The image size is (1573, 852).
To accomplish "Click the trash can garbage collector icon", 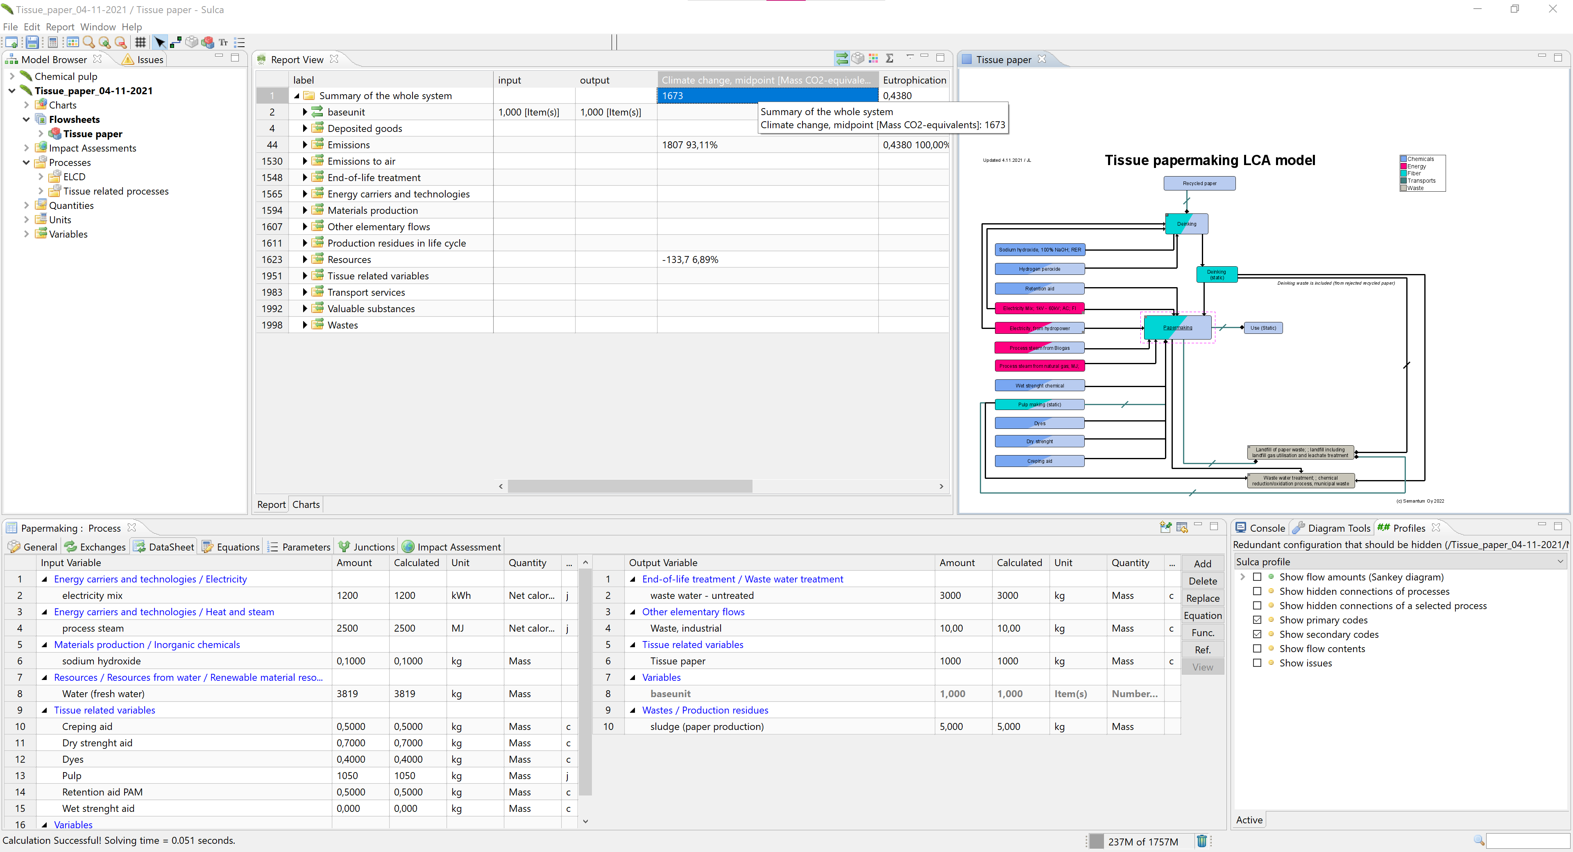I will (1202, 841).
